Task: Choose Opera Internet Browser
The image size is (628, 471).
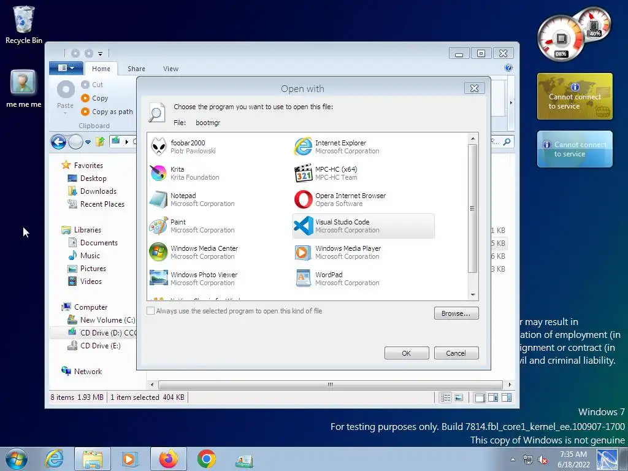Action: pos(363,199)
